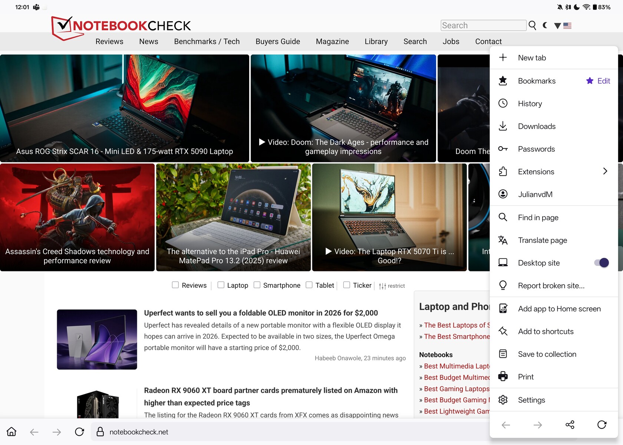623x445 pixels.
Task: Open Bookmarks from the menu
Action: click(537, 81)
